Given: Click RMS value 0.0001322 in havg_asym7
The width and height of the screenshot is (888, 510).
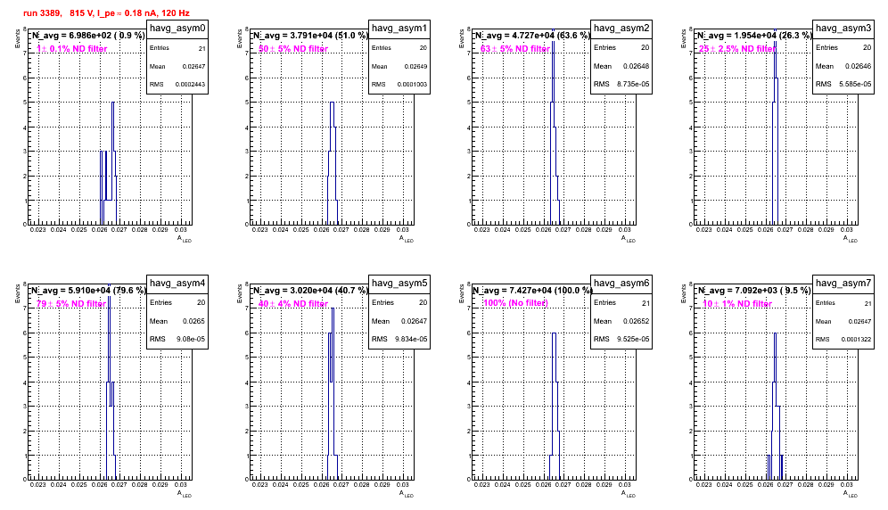Looking at the screenshot, I should (856, 340).
